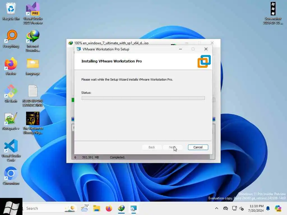This screenshot has height=215, width=287.
Task: Open Firefox from the taskbar
Action: 109,208
